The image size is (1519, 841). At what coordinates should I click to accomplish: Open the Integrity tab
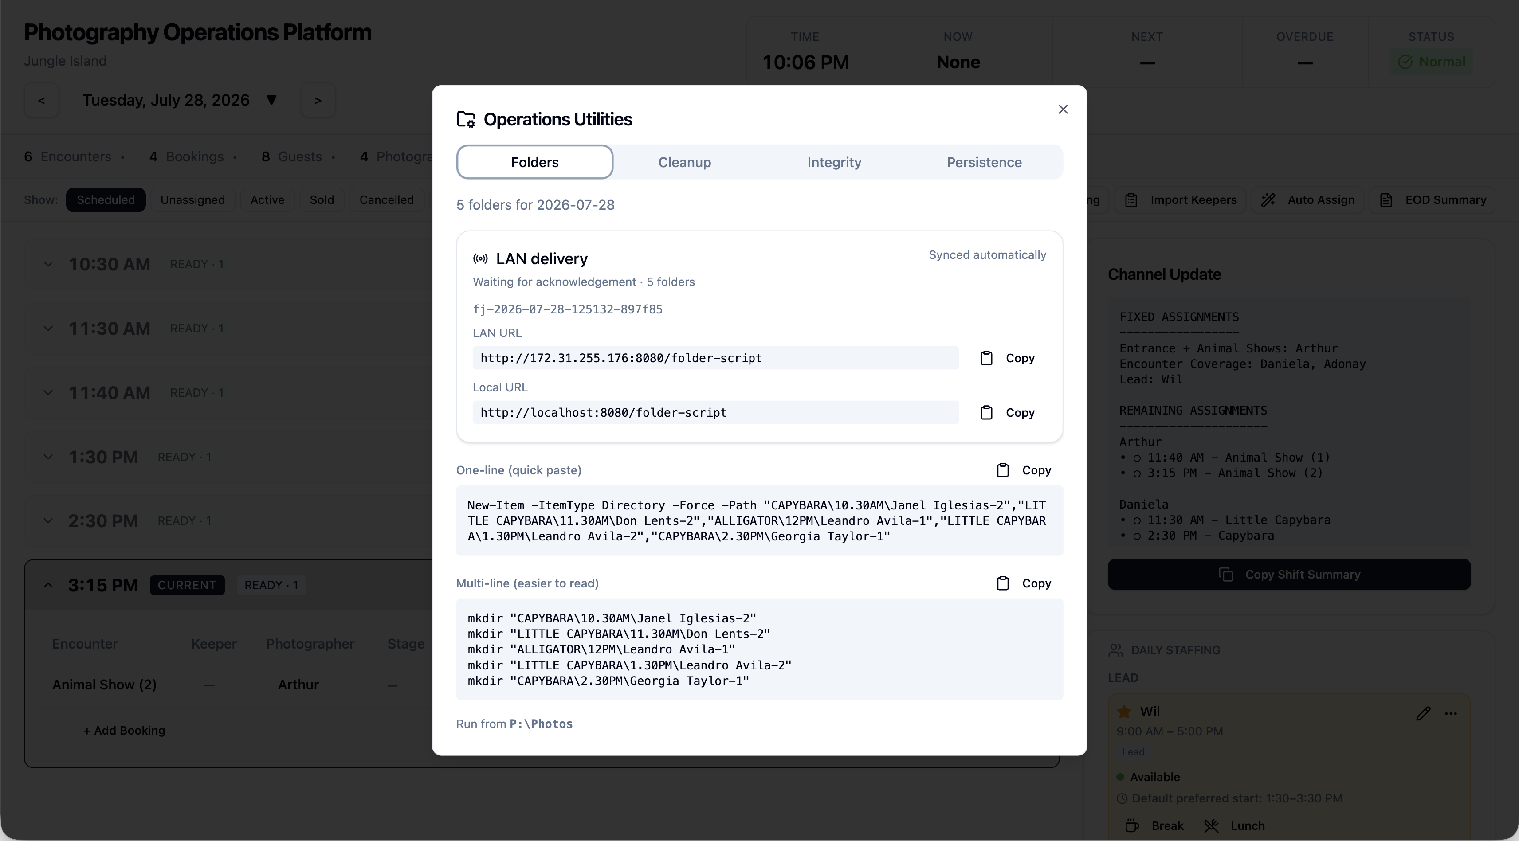834,162
